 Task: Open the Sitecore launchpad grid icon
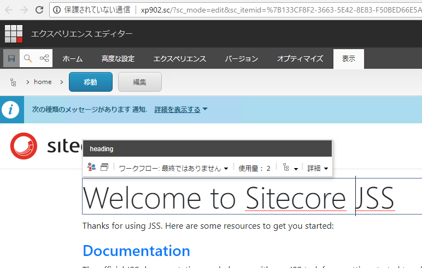(x=14, y=34)
